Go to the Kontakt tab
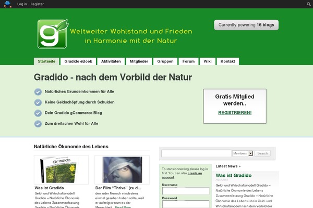 click(x=227, y=61)
